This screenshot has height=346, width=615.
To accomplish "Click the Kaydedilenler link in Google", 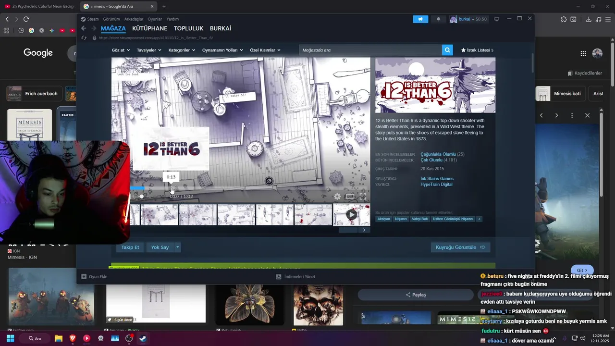I will (585, 73).
